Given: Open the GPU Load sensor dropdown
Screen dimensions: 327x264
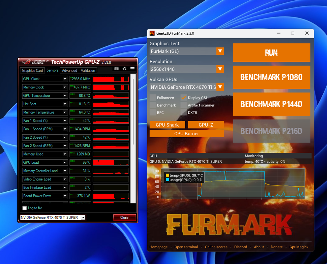Looking at the screenshot, I should click(x=65, y=162).
